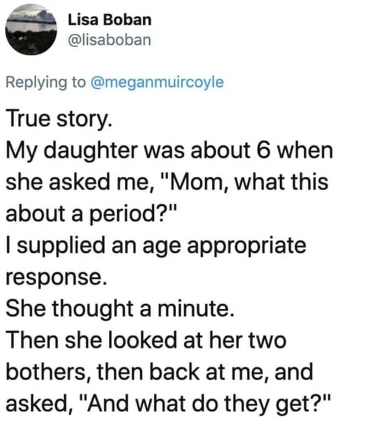Click the "then back at me, and" text

(x=205, y=372)
